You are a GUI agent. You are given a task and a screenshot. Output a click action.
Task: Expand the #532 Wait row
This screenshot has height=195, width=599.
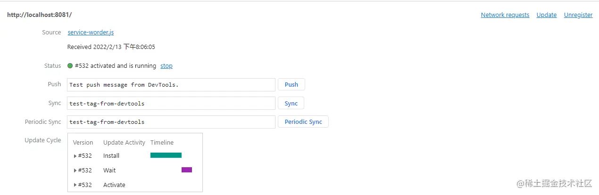75,171
